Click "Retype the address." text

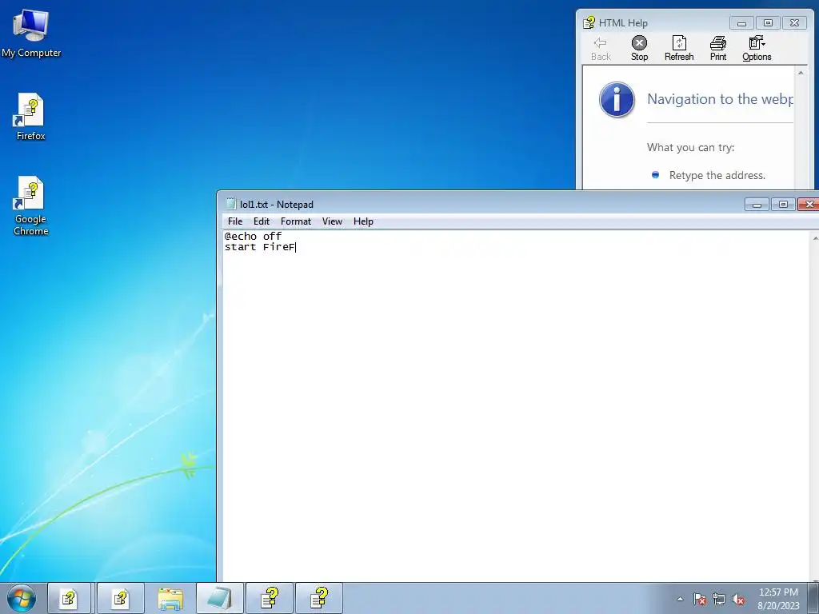pyautogui.click(x=717, y=175)
